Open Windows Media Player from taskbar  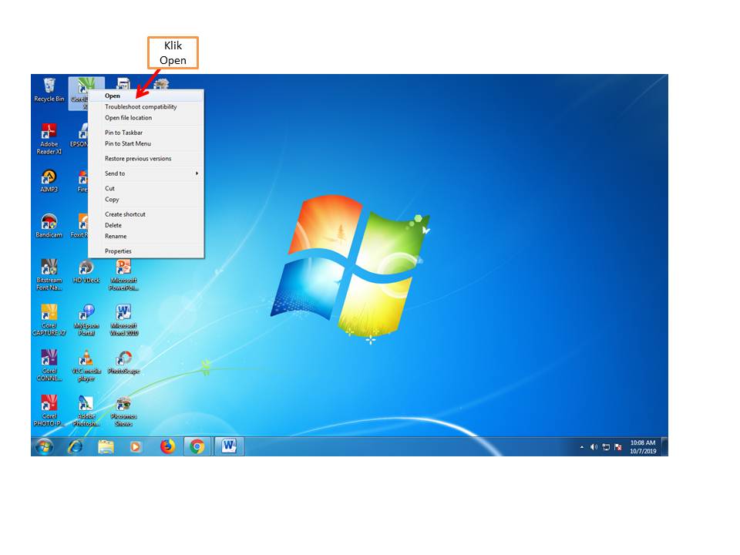(136, 446)
